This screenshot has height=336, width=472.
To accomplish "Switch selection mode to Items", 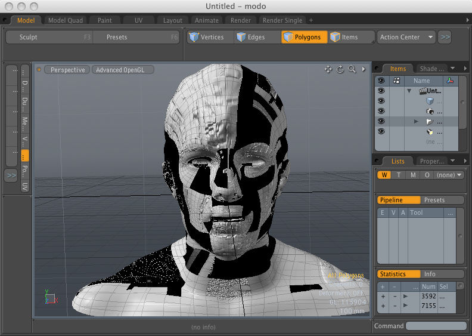I will point(351,37).
